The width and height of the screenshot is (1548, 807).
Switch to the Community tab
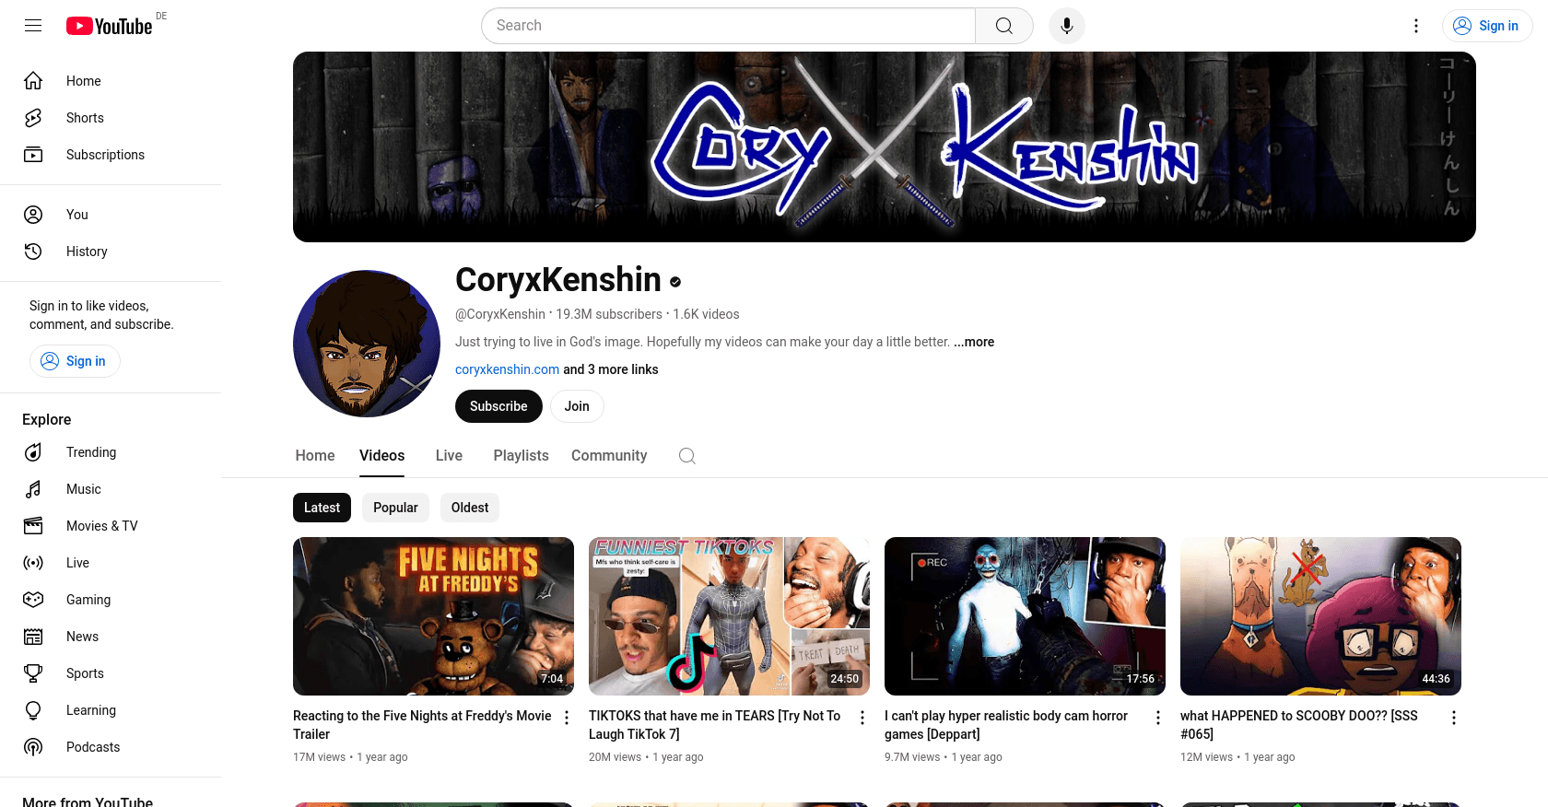click(609, 456)
